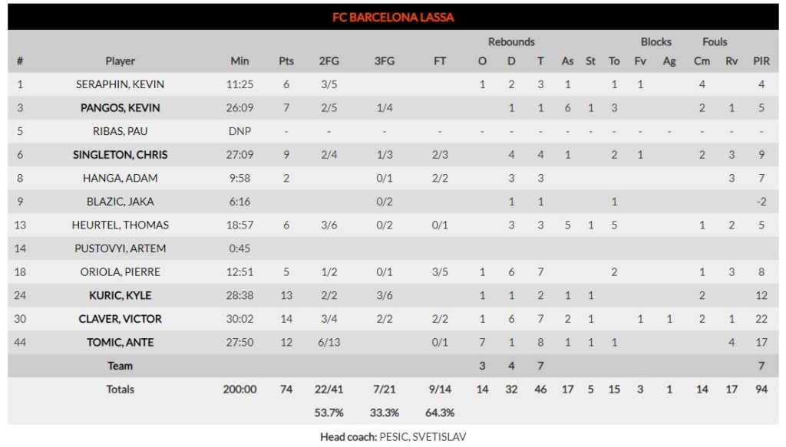This screenshot has height=447, width=786.
Task: Open HEURTEL, THOMAS player page
Action: click(120, 225)
